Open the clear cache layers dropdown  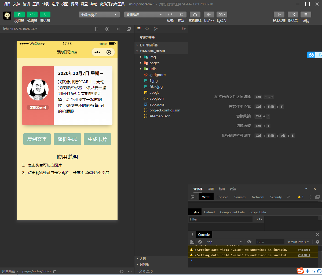tap(222, 15)
